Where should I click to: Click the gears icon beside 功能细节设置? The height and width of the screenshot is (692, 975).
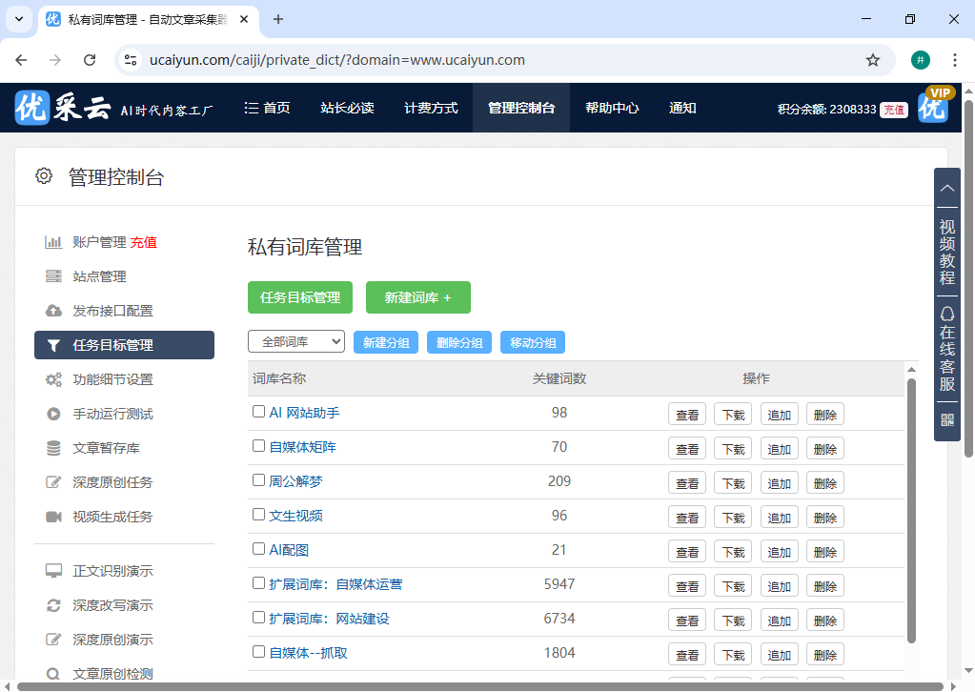tap(53, 379)
